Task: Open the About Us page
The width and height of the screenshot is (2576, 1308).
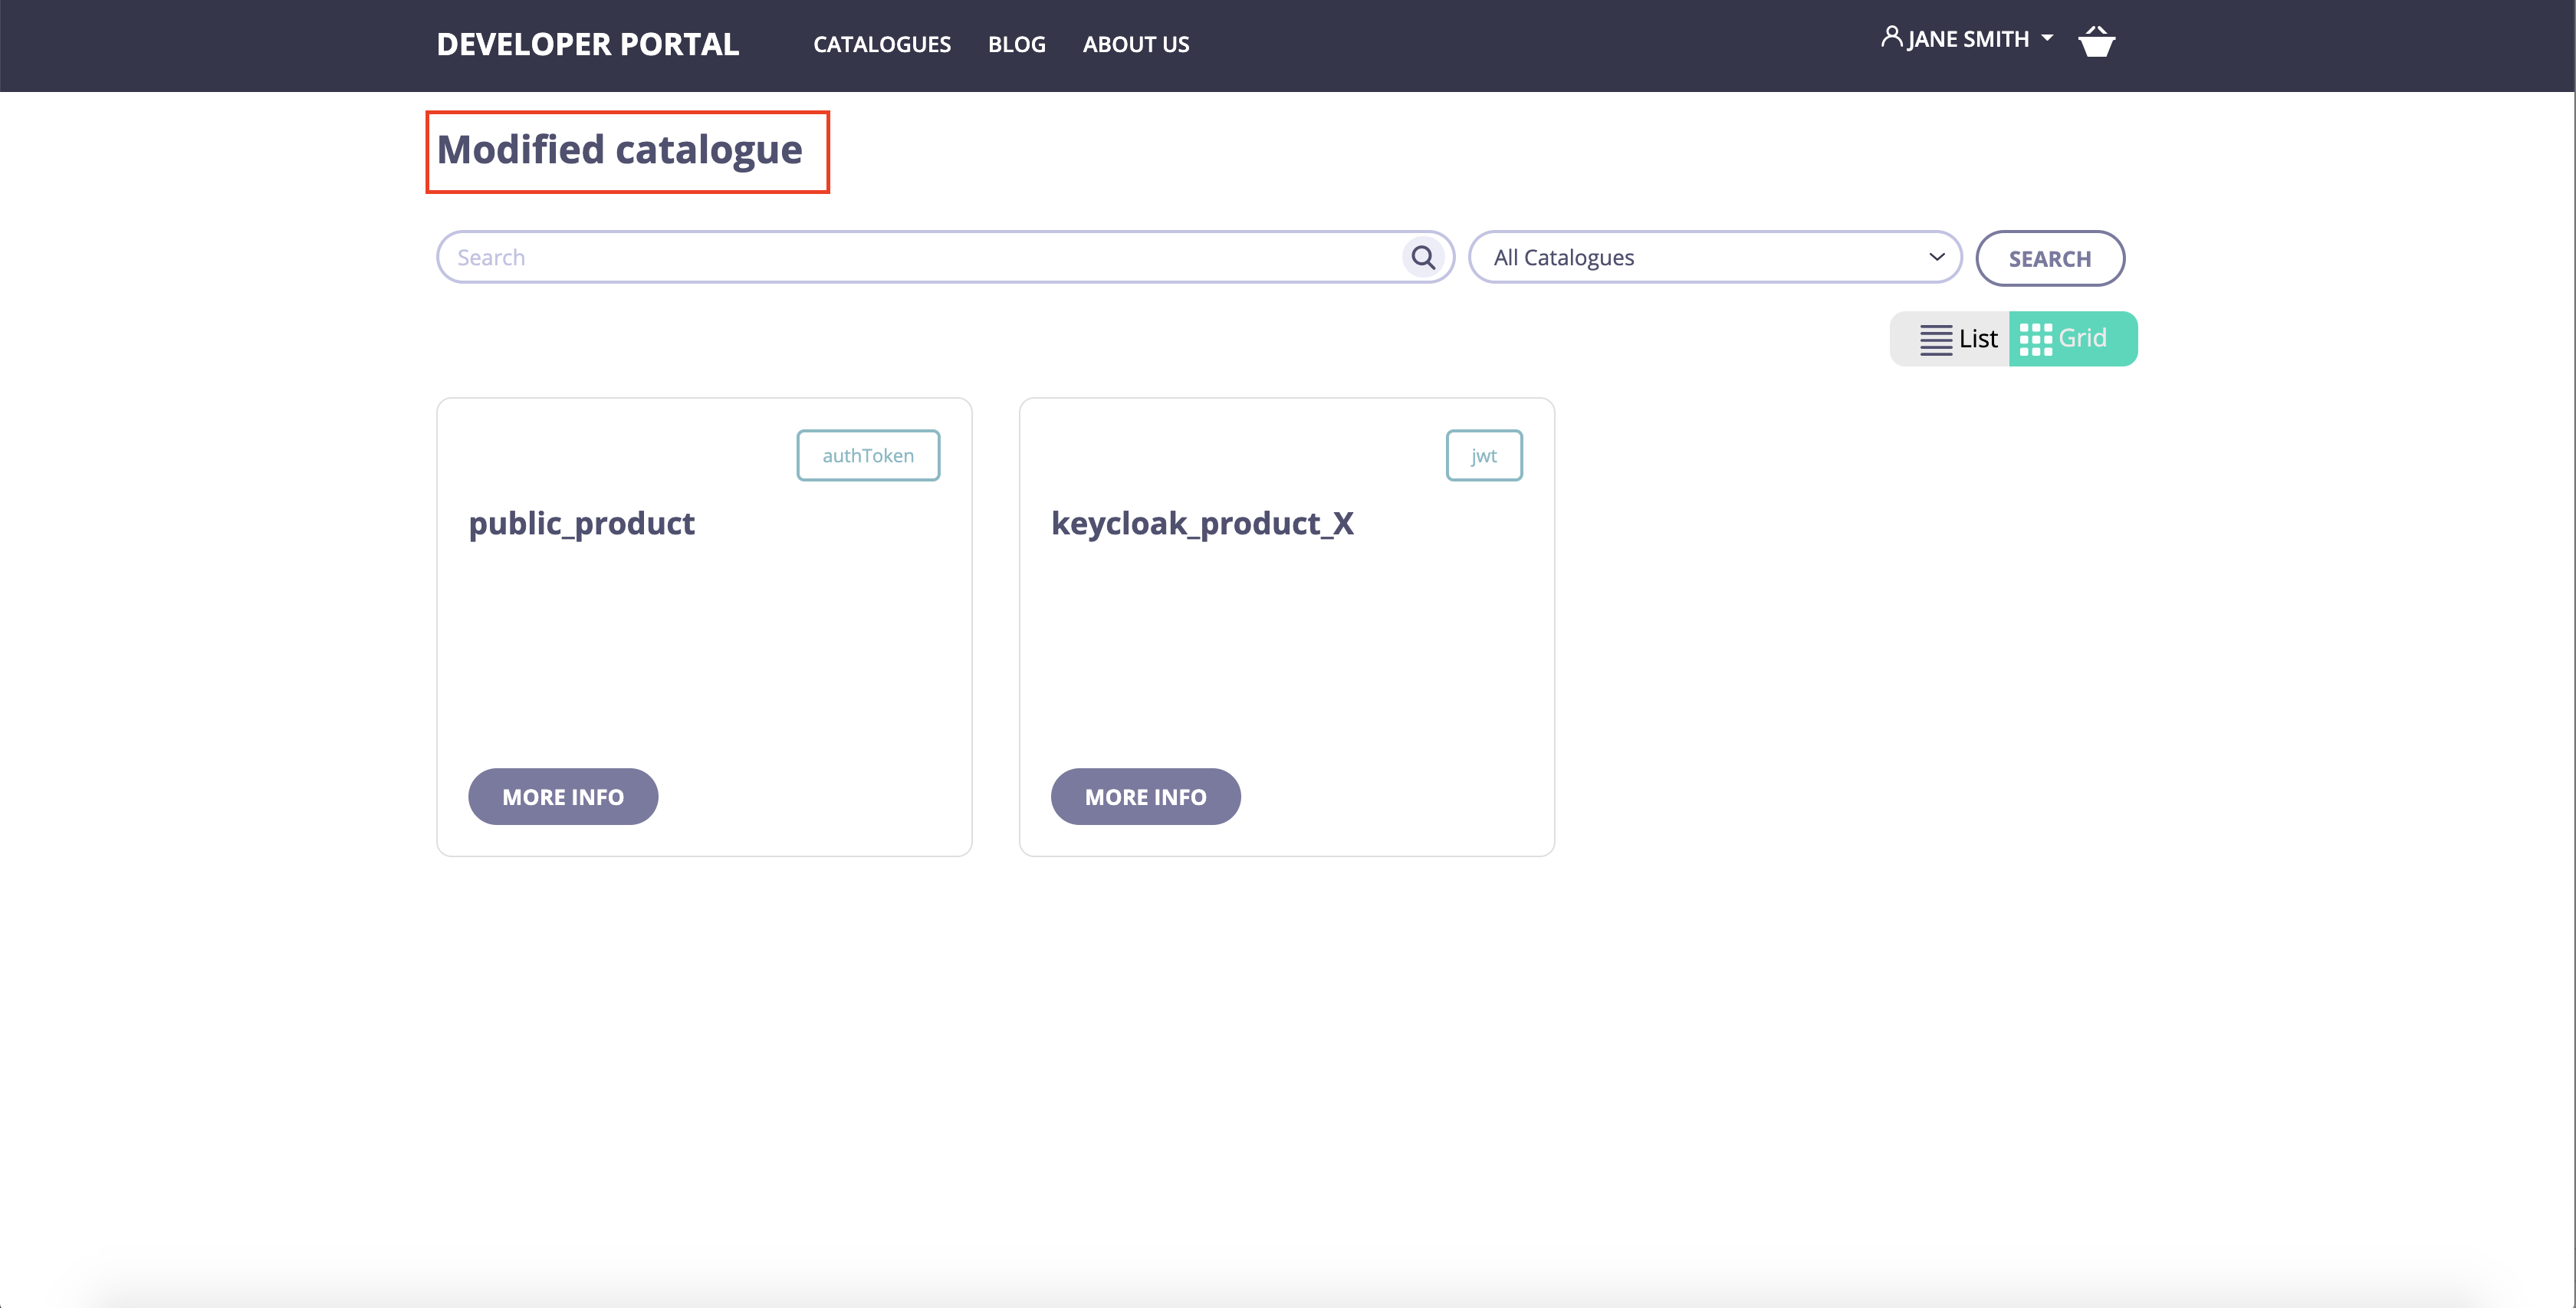Action: 1135,45
